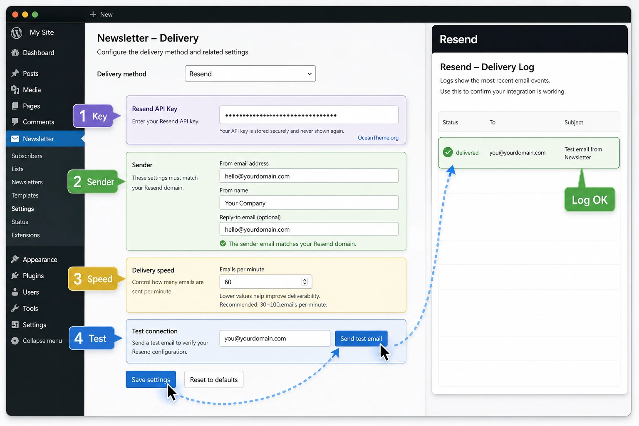Click the plus icon beside New
This screenshot has width=639, height=426.
coord(93,14)
